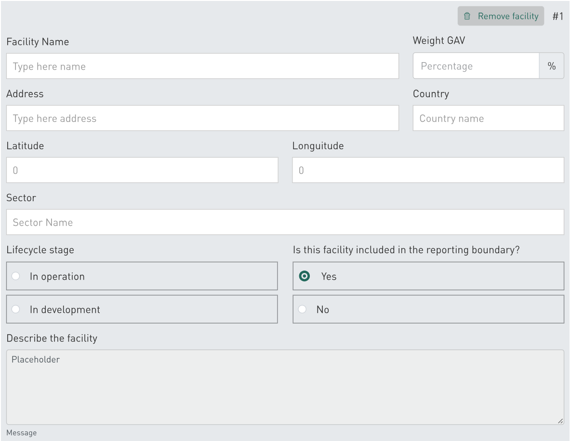
Task: Click inside the Describe the facility textarea
Action: pos(285,388)
